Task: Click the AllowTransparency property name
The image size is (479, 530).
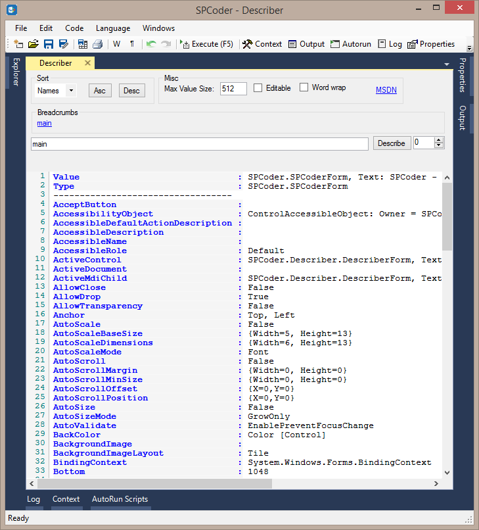Action: tap(98, 306)
